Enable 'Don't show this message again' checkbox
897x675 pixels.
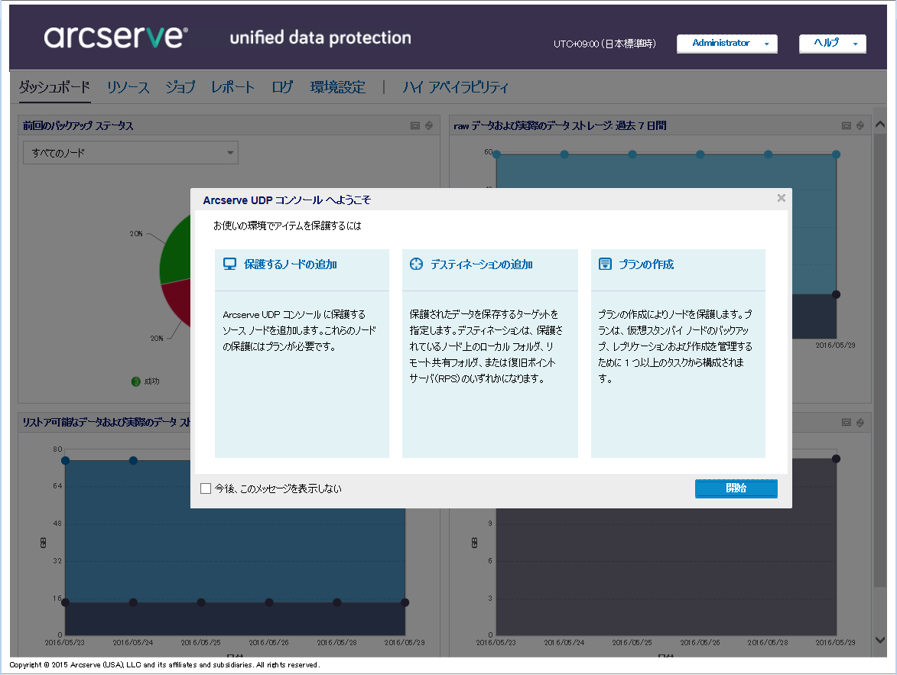[x=206, y=488]
